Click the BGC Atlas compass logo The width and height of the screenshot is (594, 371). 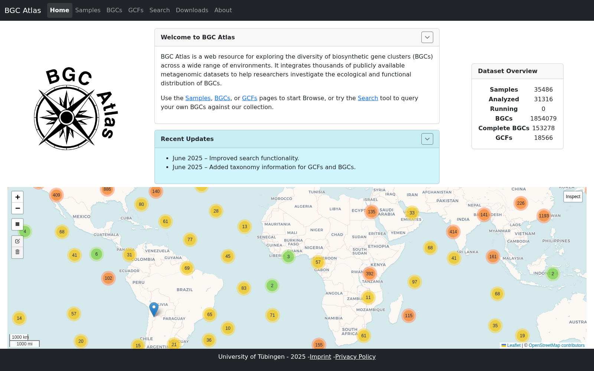[76, 108]
